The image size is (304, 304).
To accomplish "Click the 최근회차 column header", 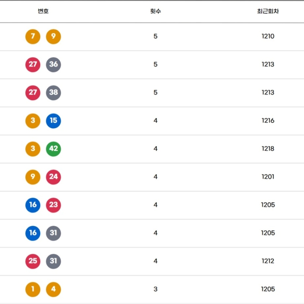I will 268,11.
